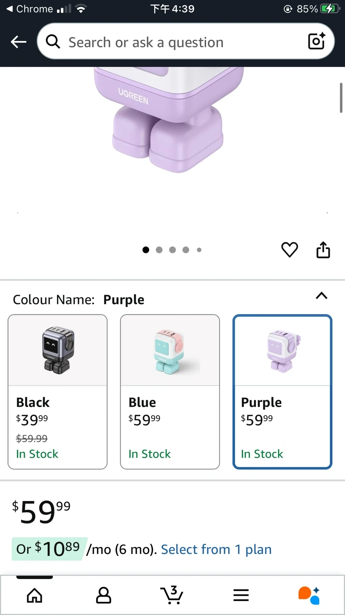Return to Chrome via status bar
Screen dimensions: 345x615
[29, 9]
